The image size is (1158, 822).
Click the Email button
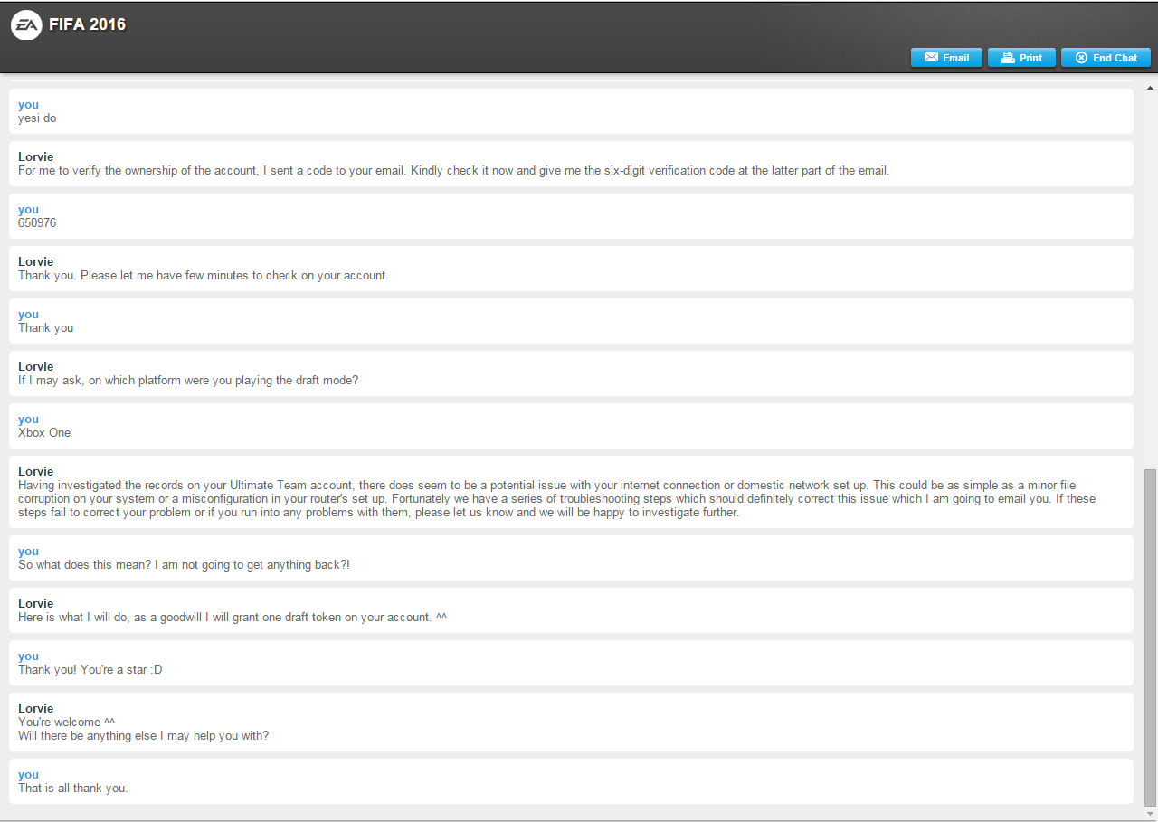pyautogui.click(x=946, y=58)
